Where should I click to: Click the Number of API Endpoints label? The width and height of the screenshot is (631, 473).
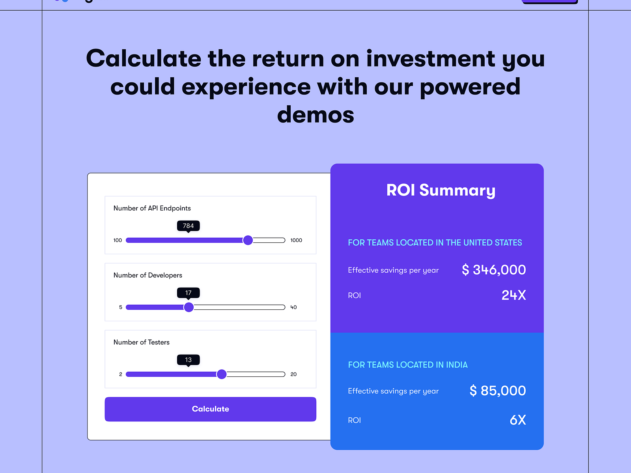pyautogui.click(x=152, y=208)
